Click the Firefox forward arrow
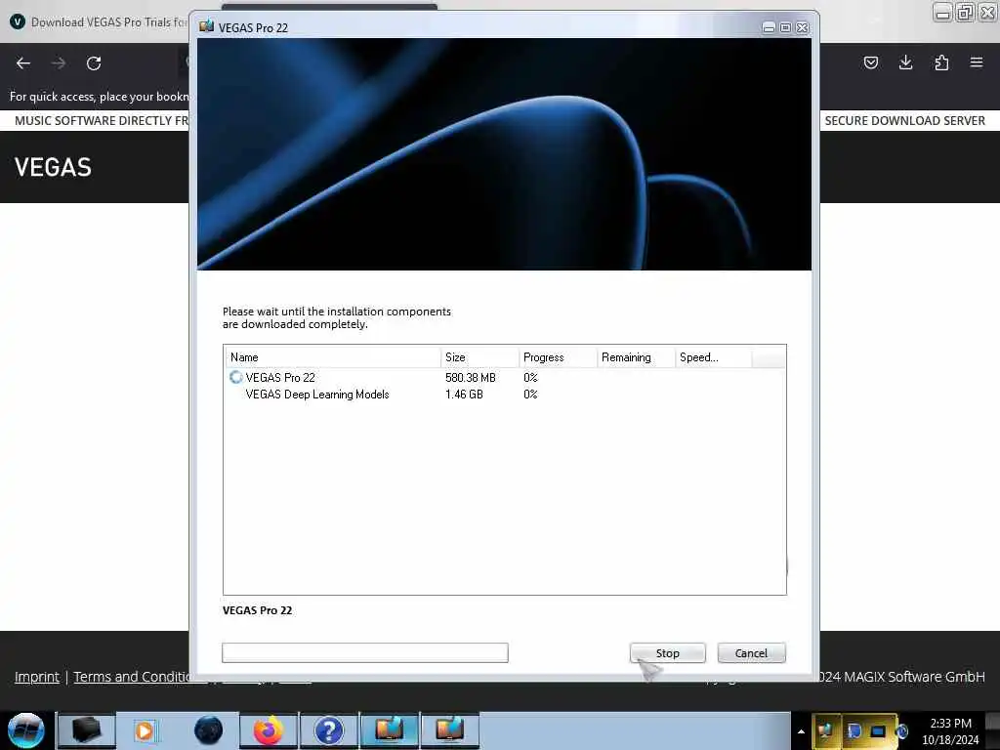Image resolution: width=1000 pixels, height=750 pixels. tap(59, 63)
